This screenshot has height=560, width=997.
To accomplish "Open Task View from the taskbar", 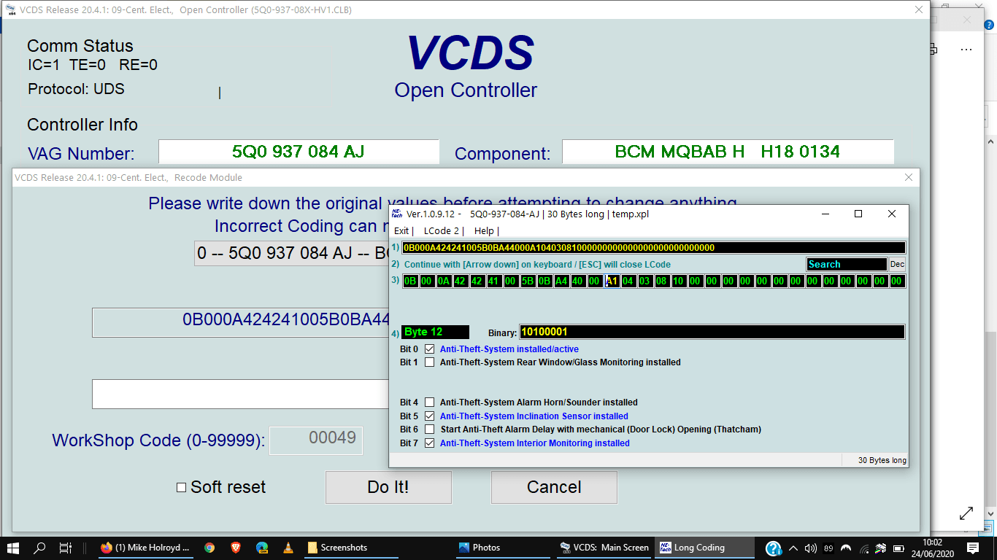I will coord(66,548).
